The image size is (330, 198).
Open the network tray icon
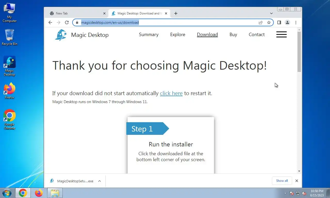[298, 193]
